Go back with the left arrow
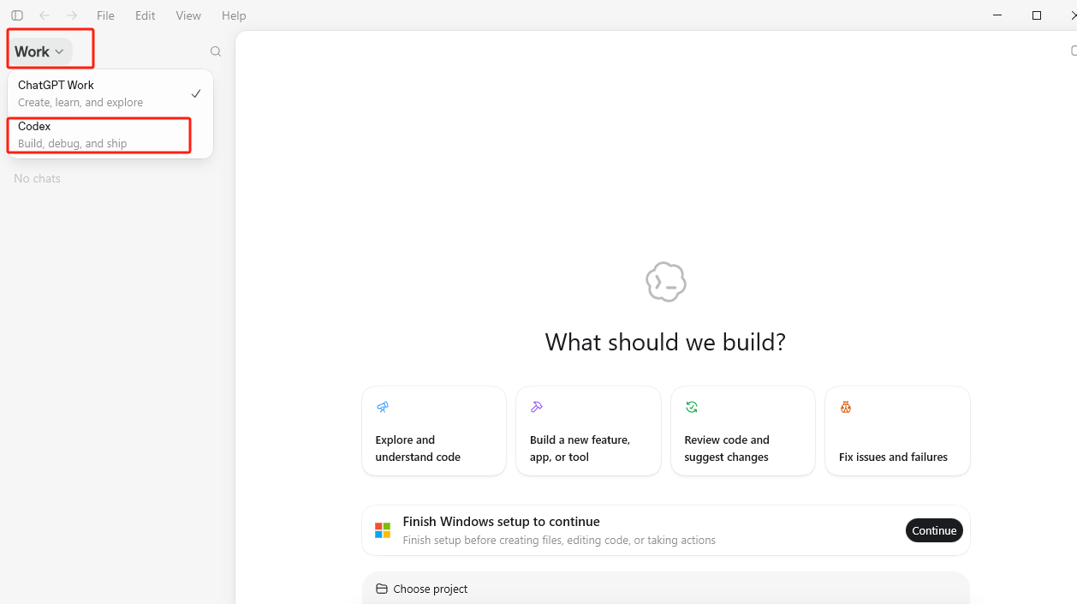 coord(45,15)
